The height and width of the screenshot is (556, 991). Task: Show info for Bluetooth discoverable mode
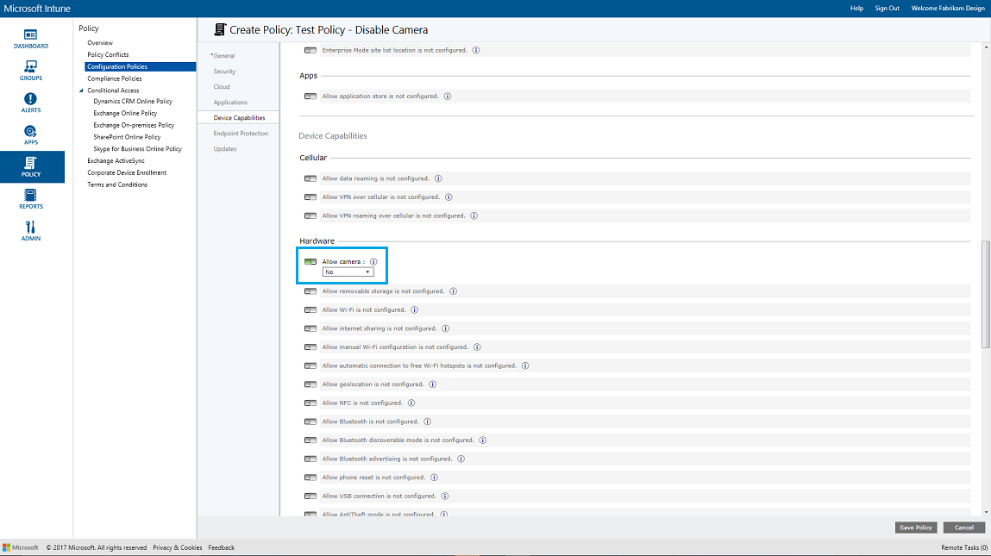click(x=483, y=440)
